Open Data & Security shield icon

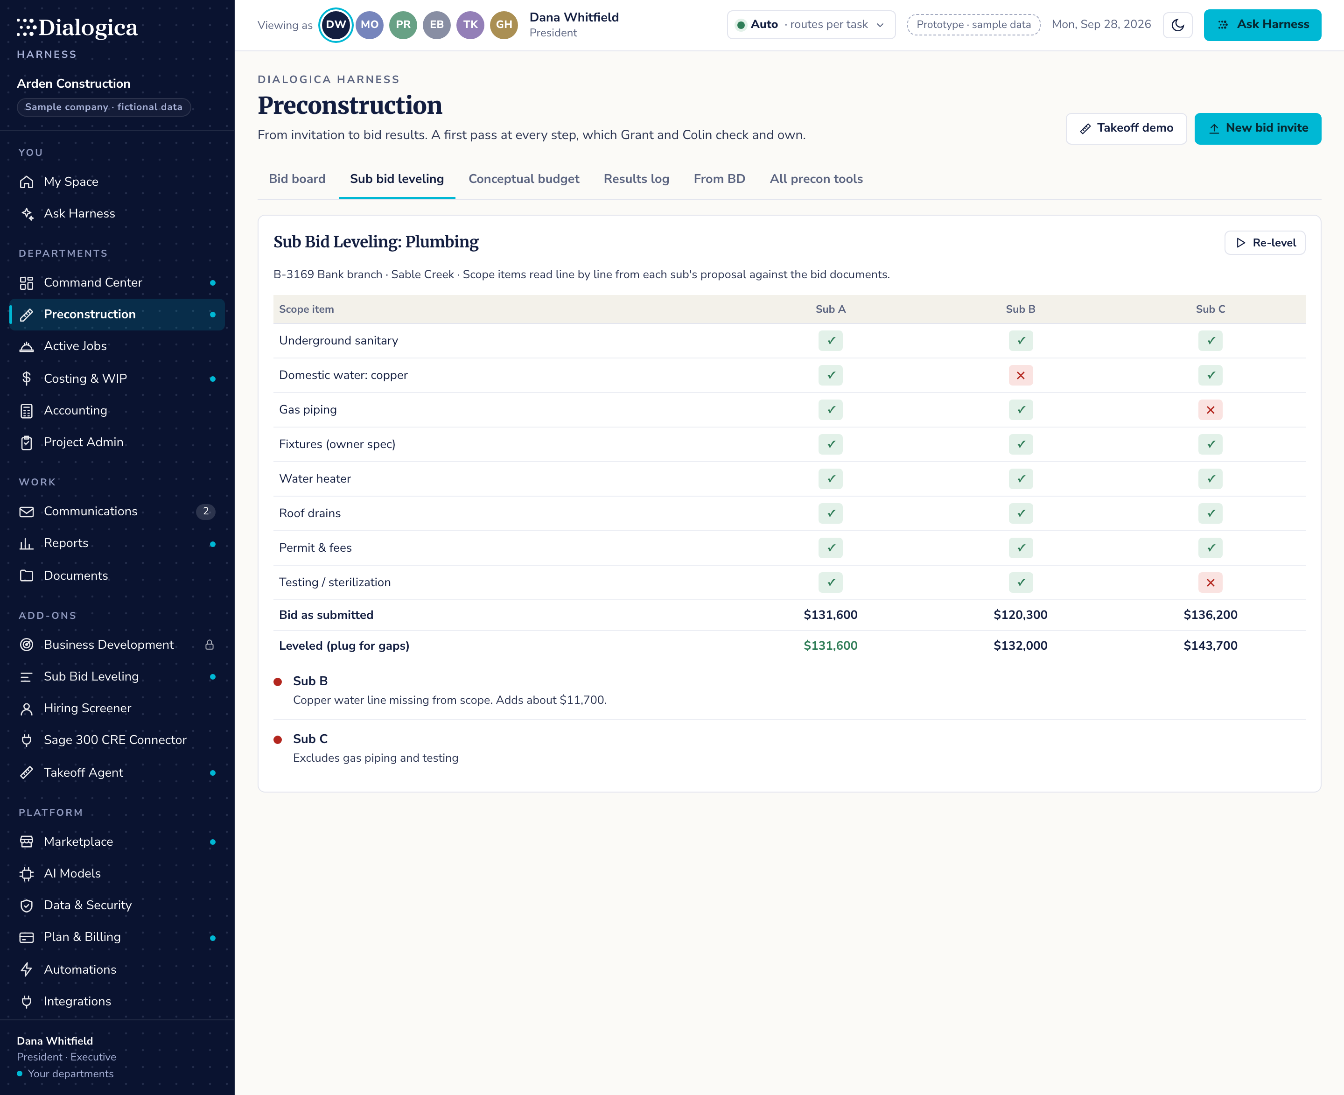tap(27, 905)
